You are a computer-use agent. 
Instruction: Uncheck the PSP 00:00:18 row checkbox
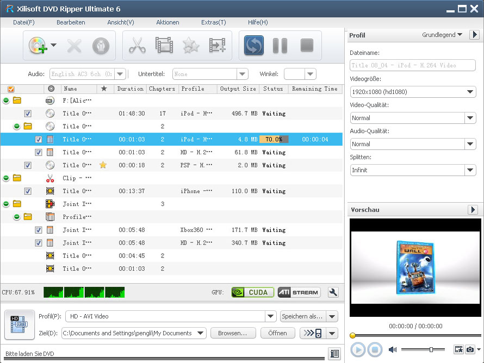click(x=28, y=165)
